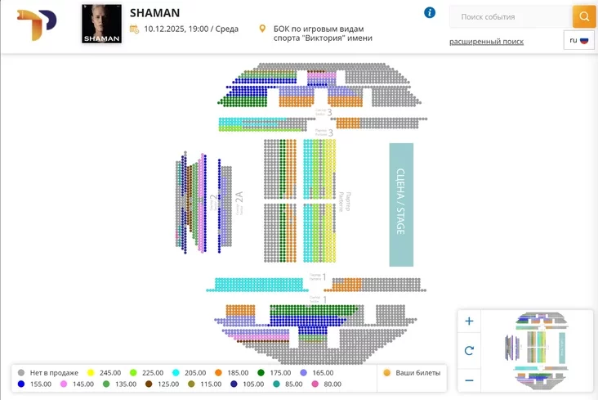Type in the Поиск события search field
The image size is (598, 400).
click(x=508, y=16)
